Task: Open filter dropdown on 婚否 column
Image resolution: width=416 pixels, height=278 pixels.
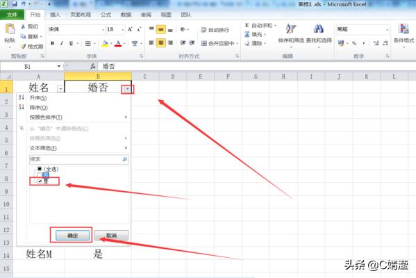Action: (127, 89)
